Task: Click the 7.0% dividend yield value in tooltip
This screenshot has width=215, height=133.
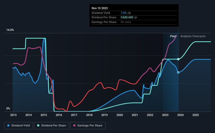Action: 124,13
